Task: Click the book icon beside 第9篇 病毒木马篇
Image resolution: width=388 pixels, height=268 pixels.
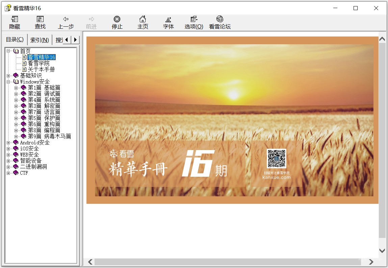Action: (x=24, y=136)
